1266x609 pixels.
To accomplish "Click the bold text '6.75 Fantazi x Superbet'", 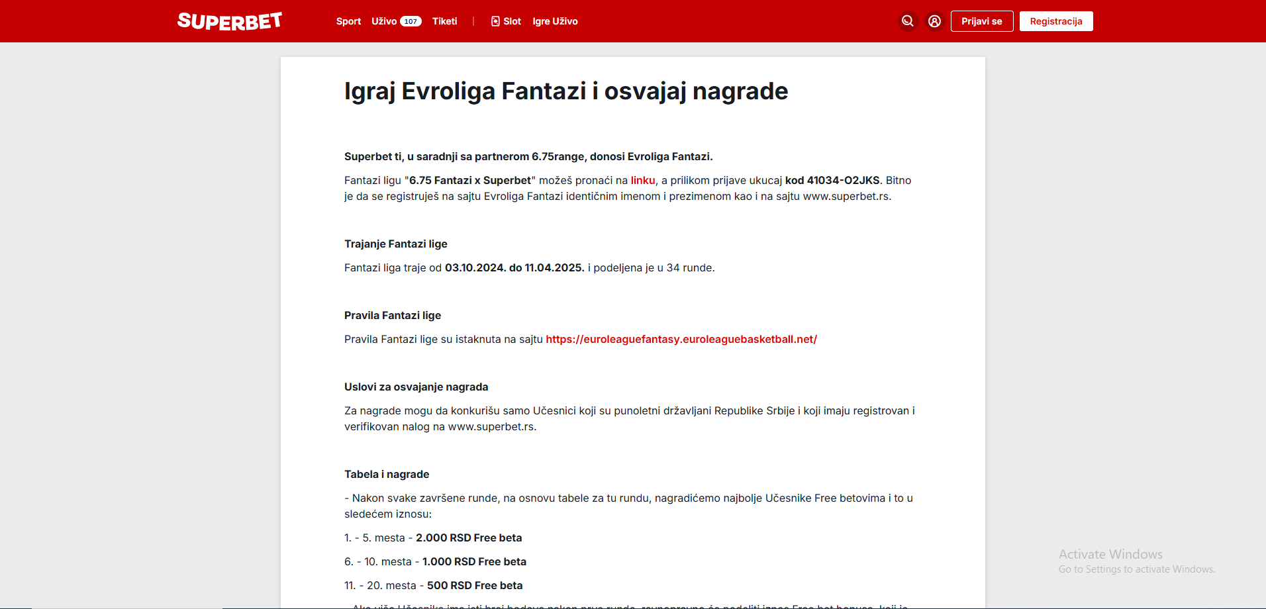I will (470, 180).
